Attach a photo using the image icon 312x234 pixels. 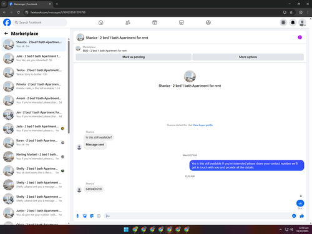coord(85,216)
